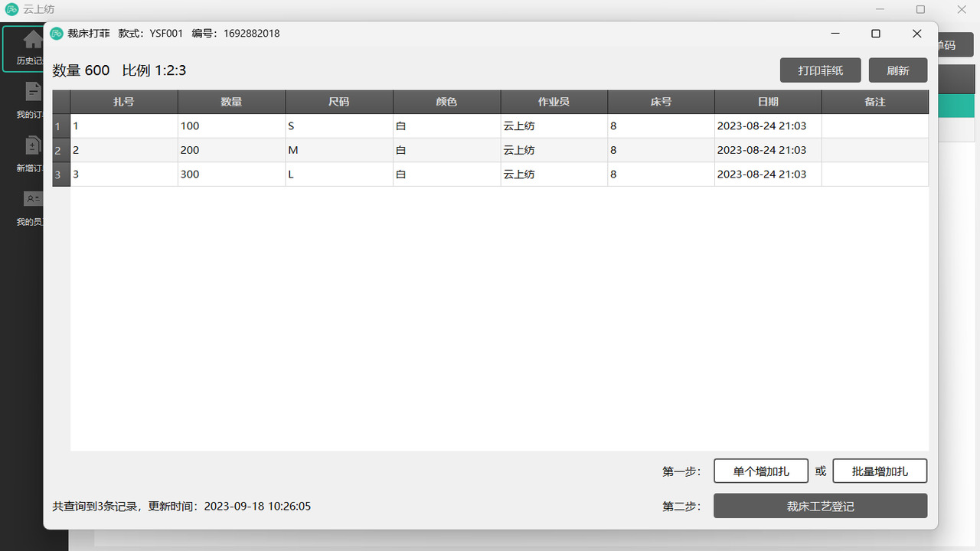Click 单个增加扎 to add one bundle
The height and width of the screenshot is (551, 980).
click(x=760, y=471)
